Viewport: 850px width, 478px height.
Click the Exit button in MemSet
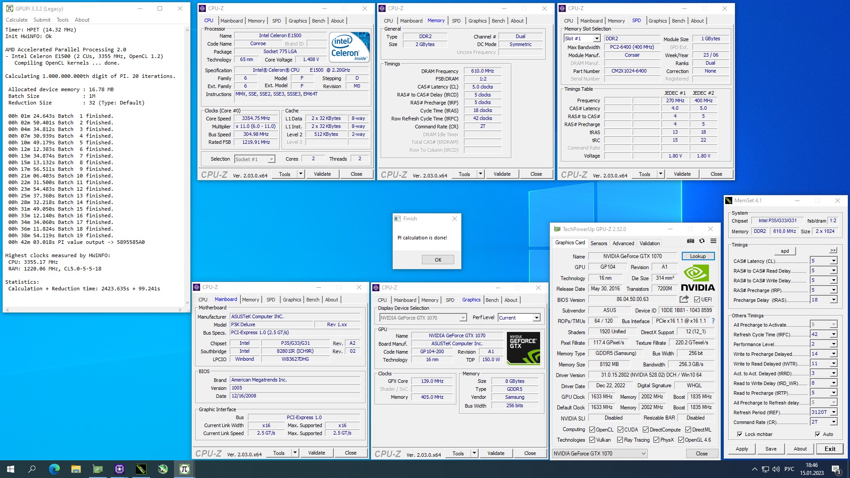click(x=830, y=449)
